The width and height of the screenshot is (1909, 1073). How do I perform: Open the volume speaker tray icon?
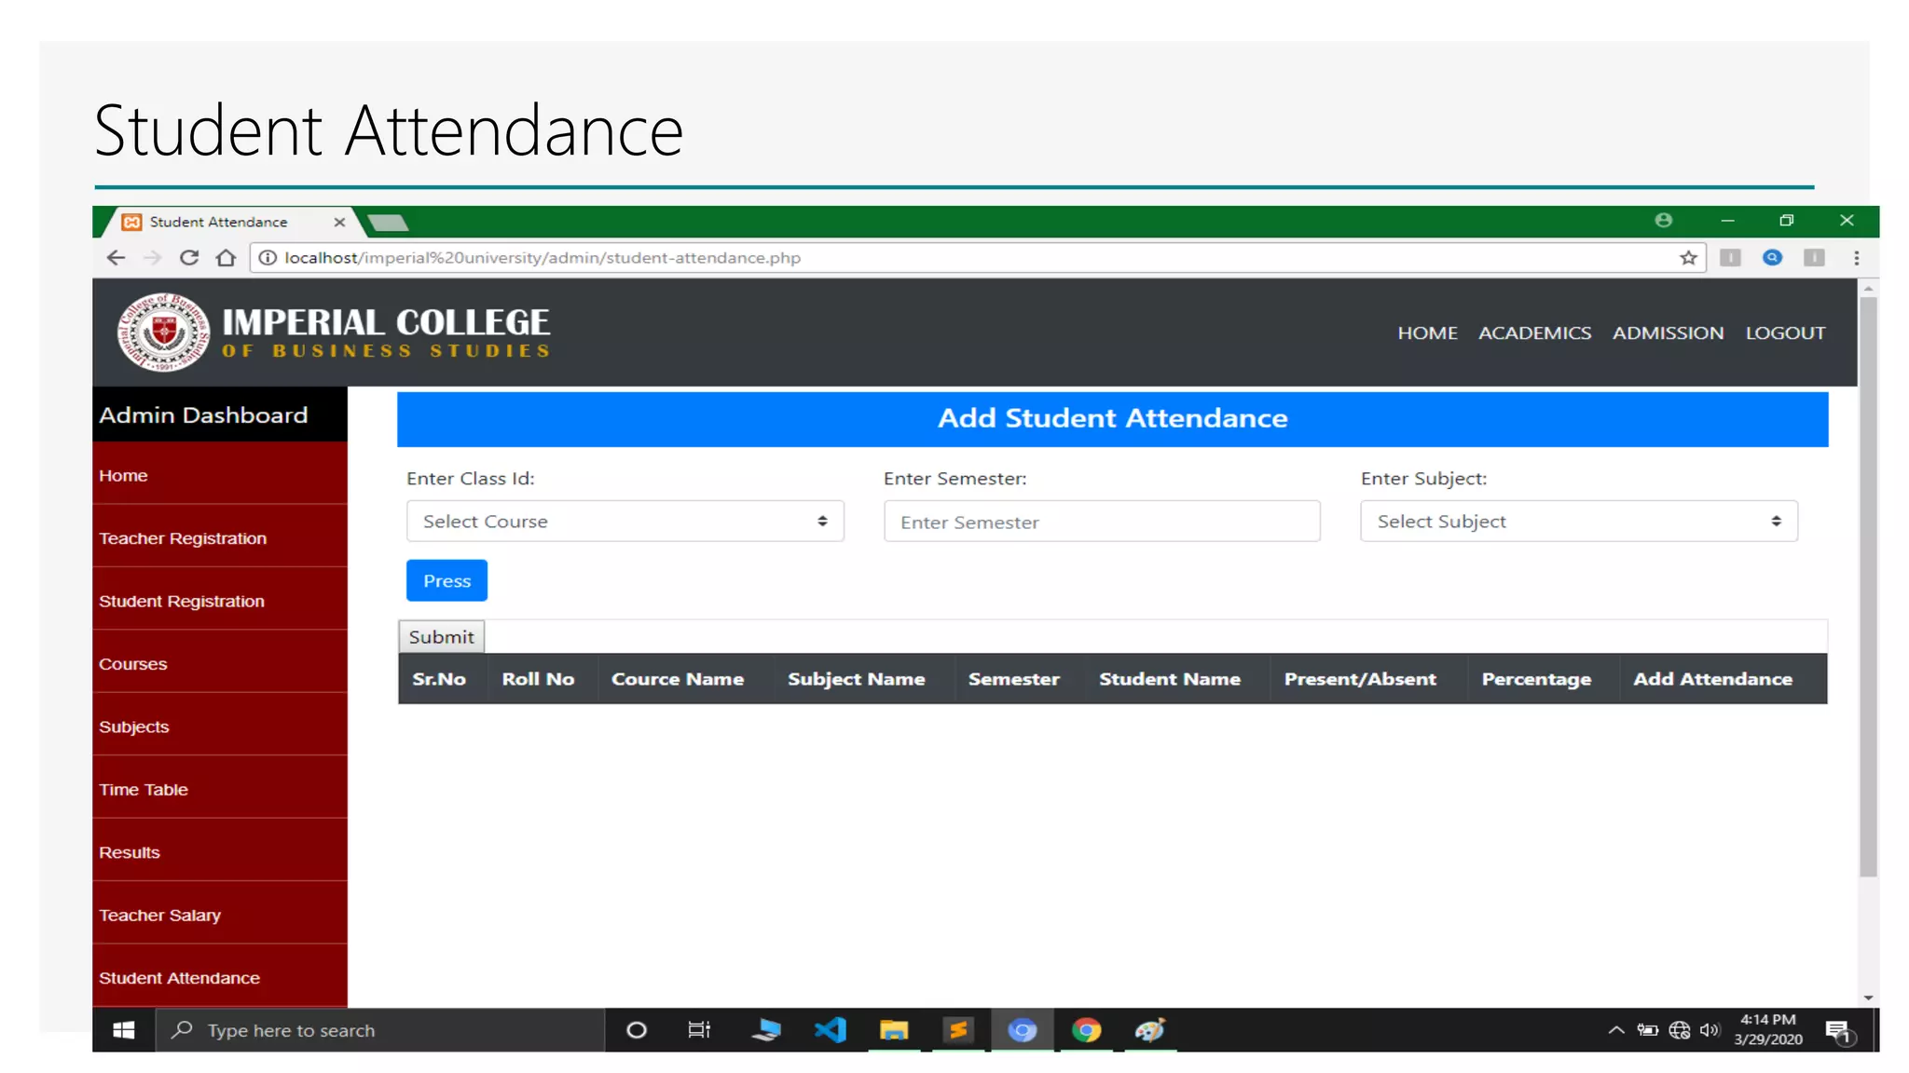point(1710,1030)
